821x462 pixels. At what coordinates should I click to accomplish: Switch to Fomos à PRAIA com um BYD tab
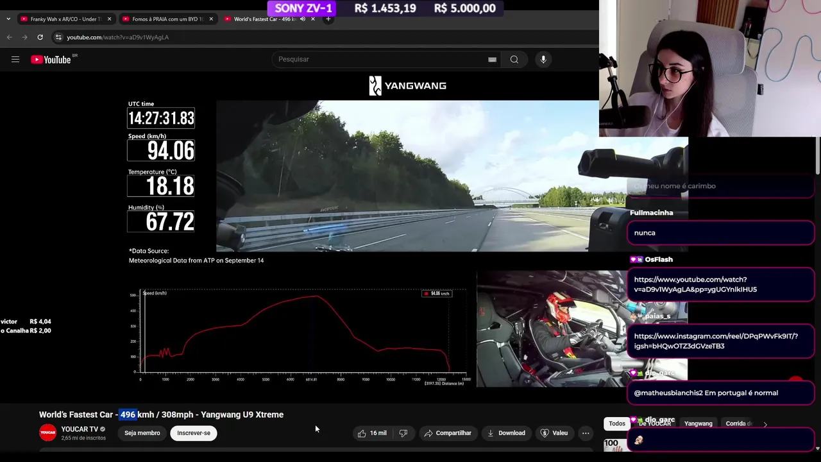point(167,19)
